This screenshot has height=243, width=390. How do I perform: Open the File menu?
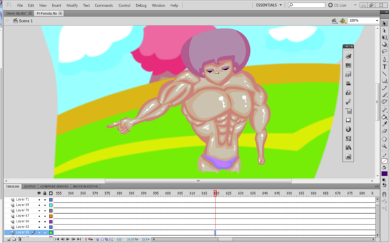[x=20, y=5]
